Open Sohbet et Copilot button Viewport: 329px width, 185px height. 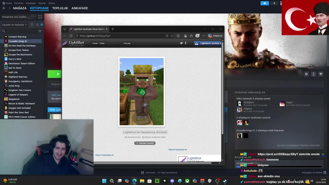[215, 36]
